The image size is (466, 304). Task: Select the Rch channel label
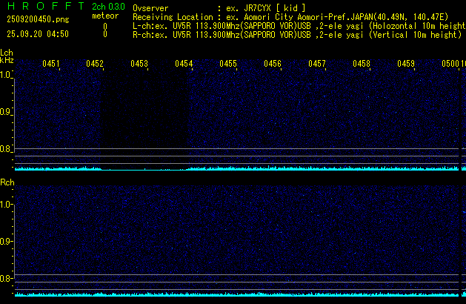tap(7, 182)
